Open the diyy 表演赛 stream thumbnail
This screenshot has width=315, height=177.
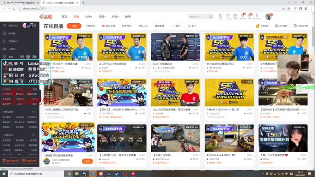click(176, 92)
